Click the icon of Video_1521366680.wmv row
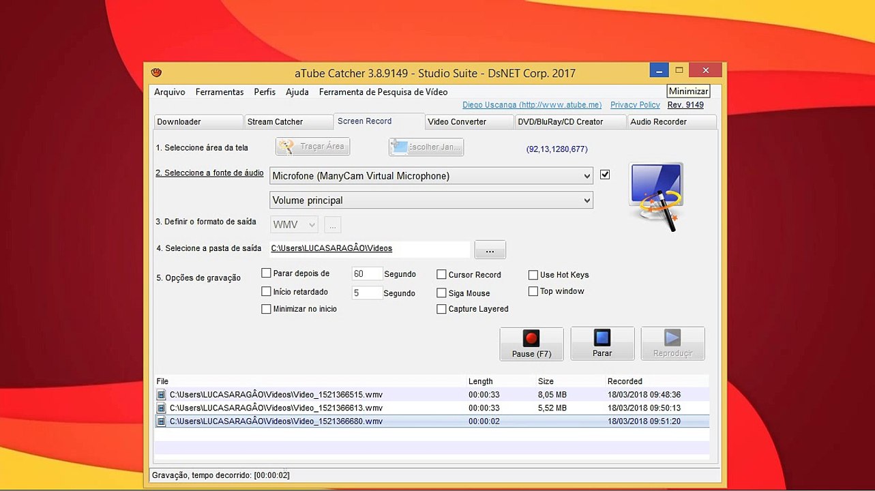This screenshot has width=875, height=491. tap(161, 421)
